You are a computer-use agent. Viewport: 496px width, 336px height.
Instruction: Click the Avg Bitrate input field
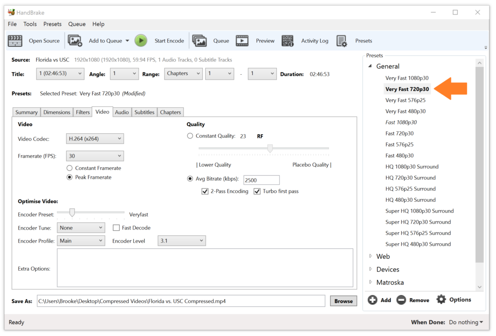point(261,180)
